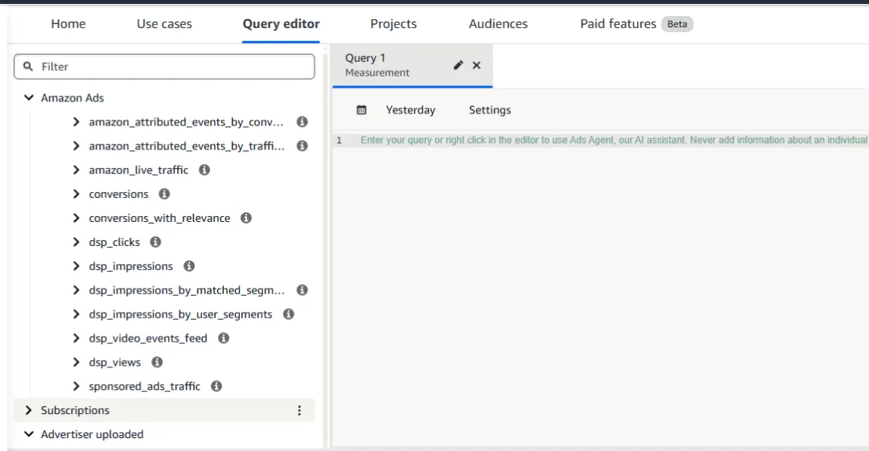This screenshot has height=451, width=869.
Task: Open Paid features tab
Action: (618, 24)
